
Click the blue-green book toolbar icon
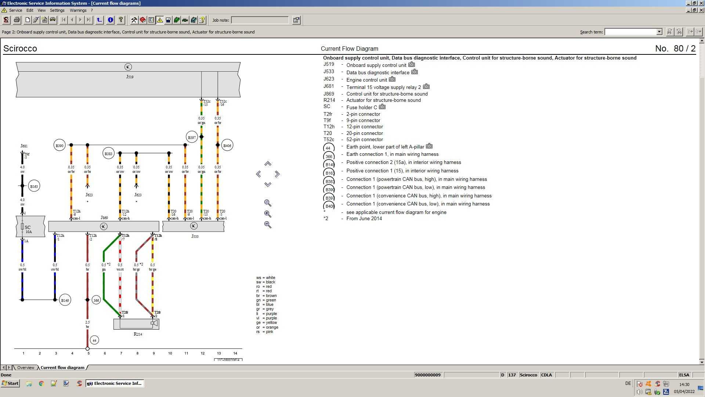[x=194, y=20]
